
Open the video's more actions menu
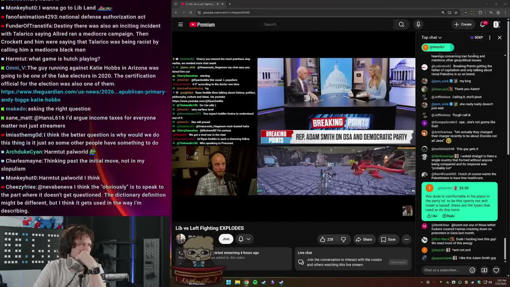tap(406, 240)
